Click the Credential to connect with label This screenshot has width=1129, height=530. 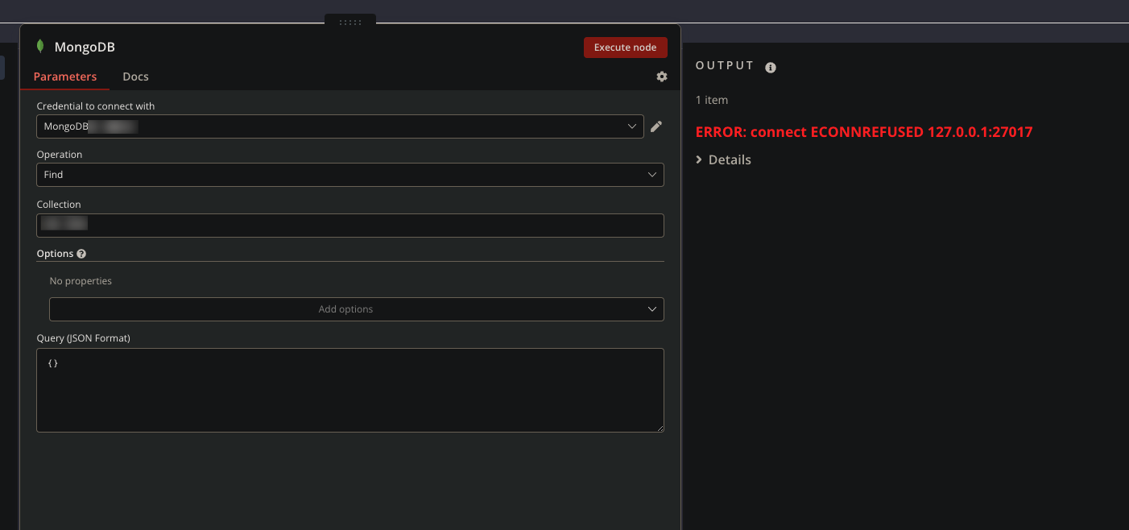(96, 106)
